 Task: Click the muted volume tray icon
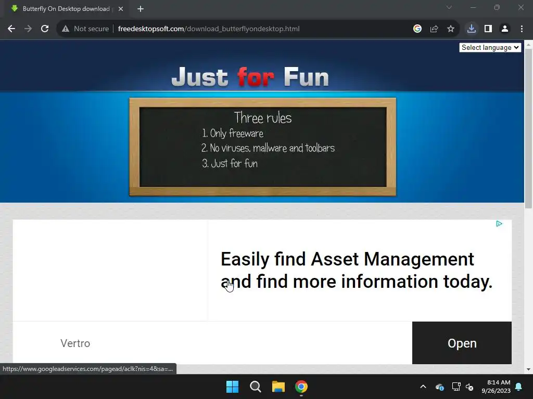tap(469, 387)
